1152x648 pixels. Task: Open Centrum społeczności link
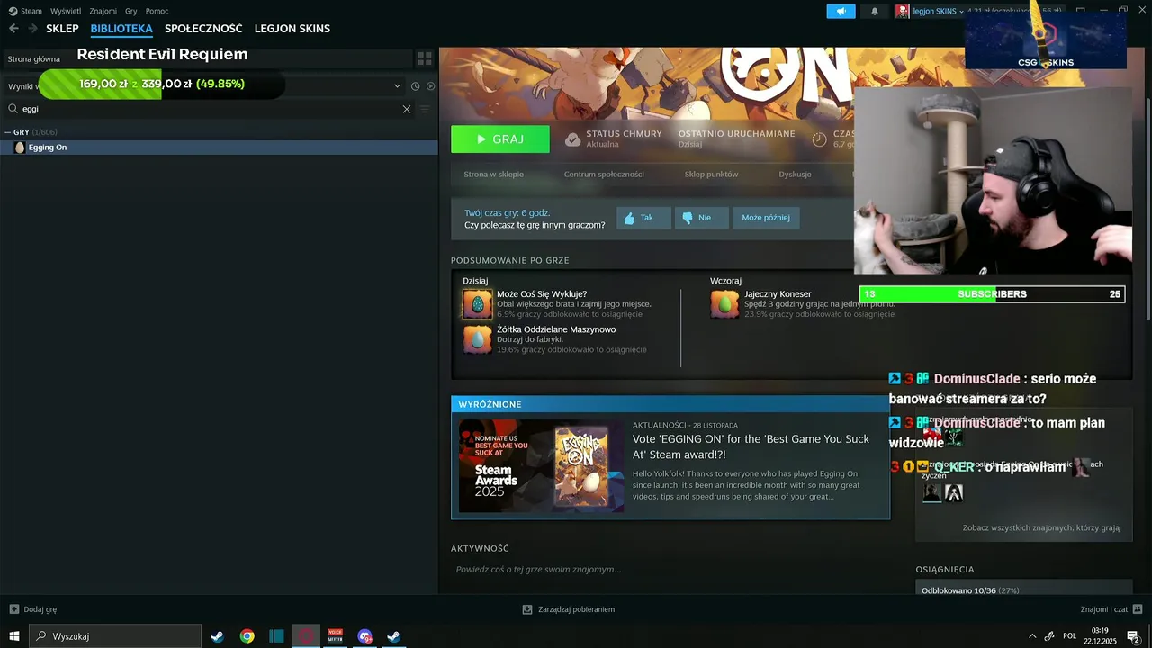point(604,175)
